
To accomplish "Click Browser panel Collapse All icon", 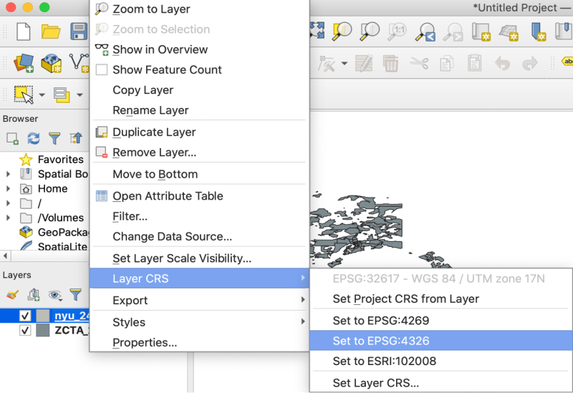I will tap(76, 138).
